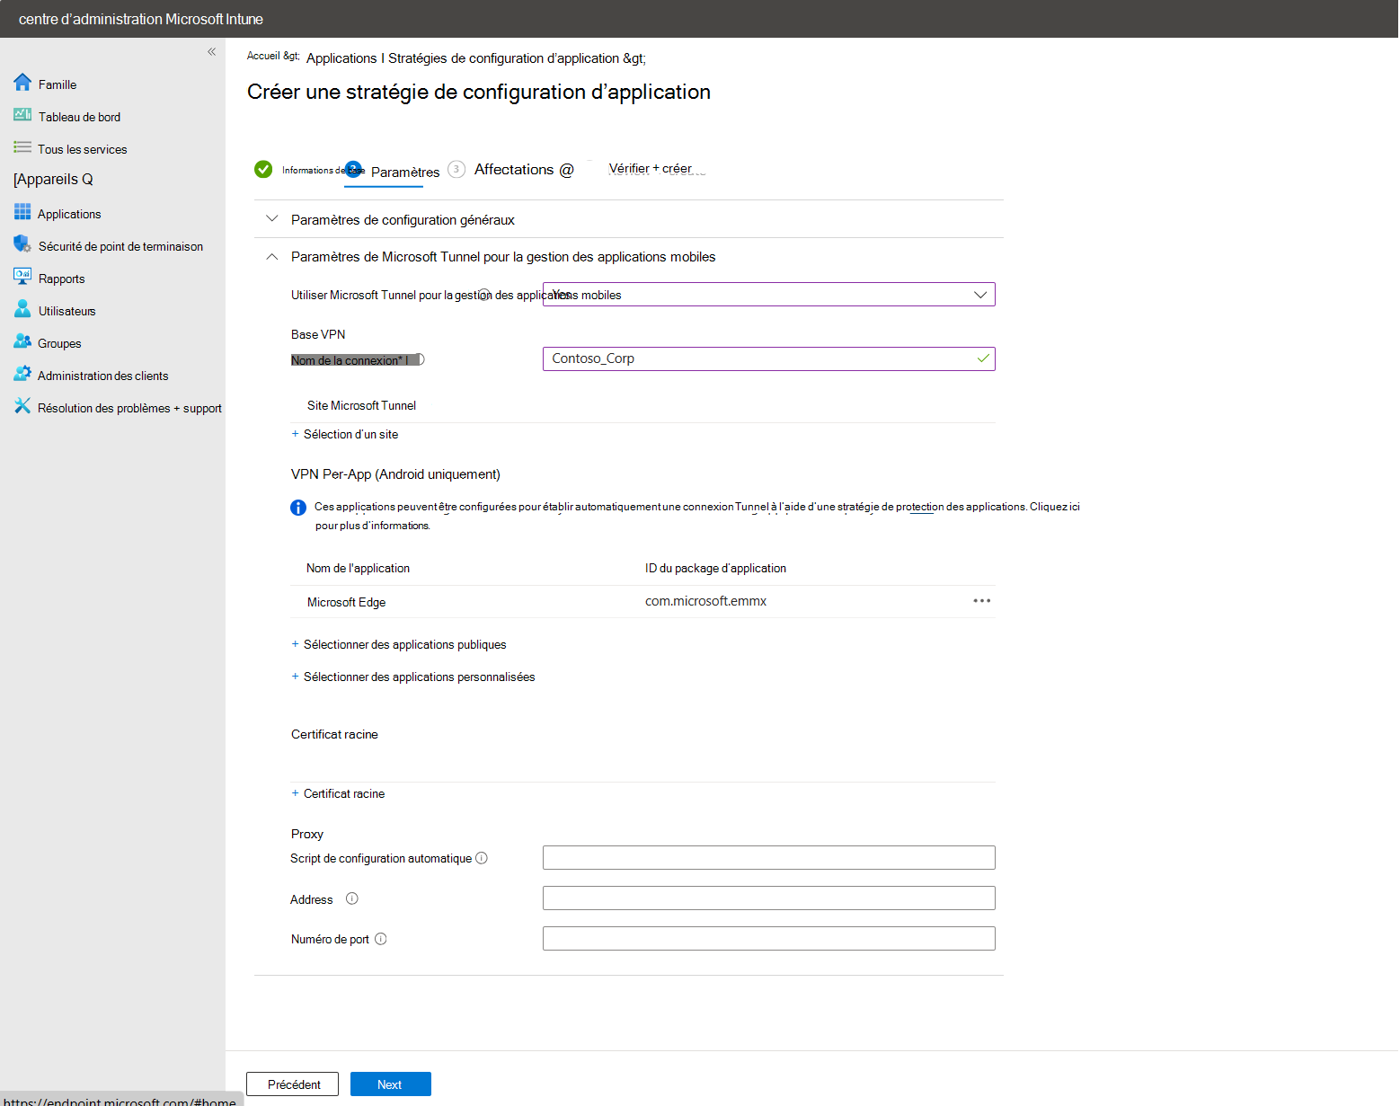Open the Utiliser Microsoft Tunnel dropdown
Viewport: 1400px width, 1106px height.
(x=769, y=295)
